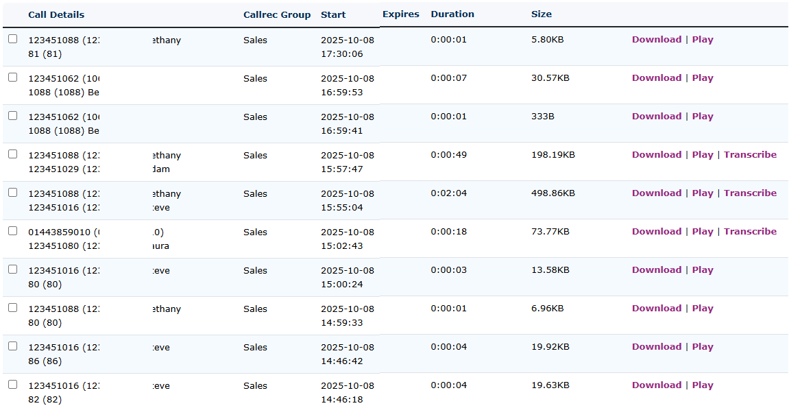Download the 6.96KB recording
Viewport: 789px width, 408px height.
[x=656, y=309]
